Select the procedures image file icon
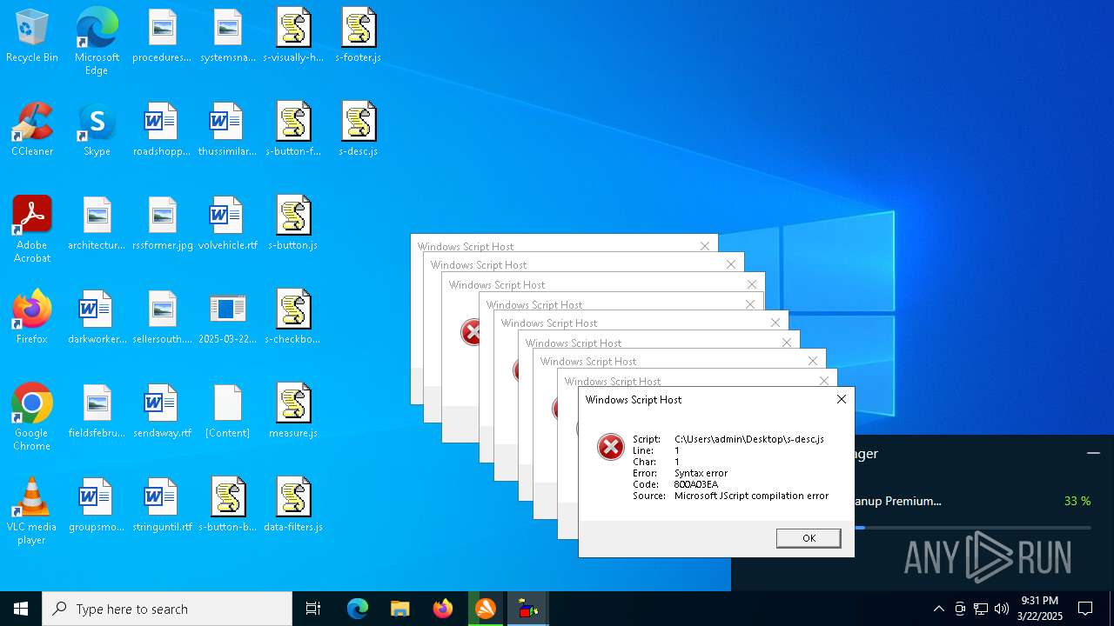 click(x=162, y=36)
